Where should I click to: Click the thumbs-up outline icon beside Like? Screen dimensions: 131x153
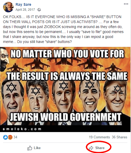coord(30,148)
